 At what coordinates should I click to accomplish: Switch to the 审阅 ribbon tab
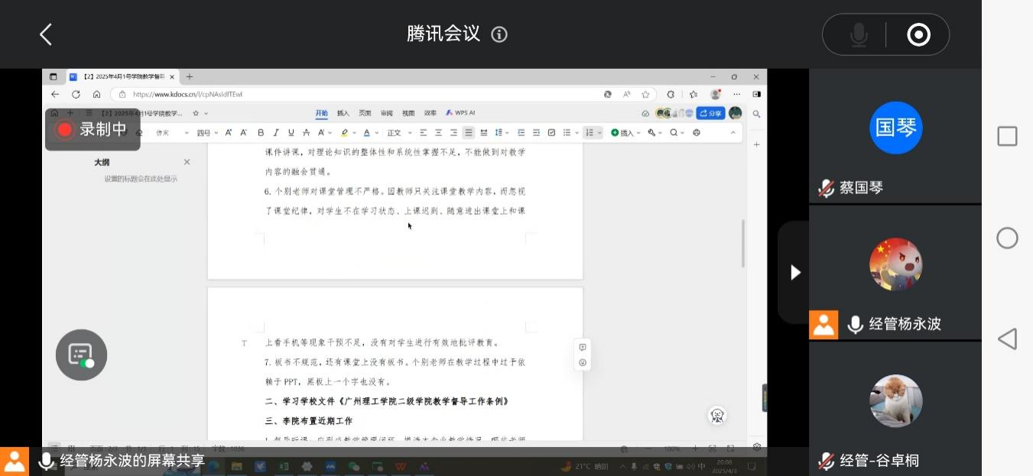pos(387,113)
